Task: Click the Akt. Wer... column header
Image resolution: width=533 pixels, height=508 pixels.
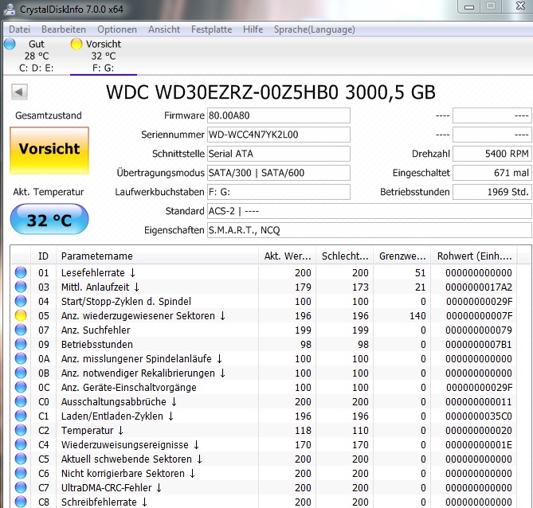Action: click(288, 256)
